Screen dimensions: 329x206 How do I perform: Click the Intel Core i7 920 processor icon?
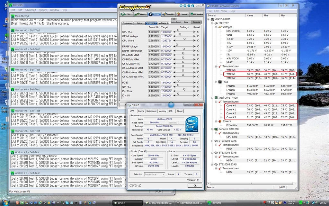[216, 98]
